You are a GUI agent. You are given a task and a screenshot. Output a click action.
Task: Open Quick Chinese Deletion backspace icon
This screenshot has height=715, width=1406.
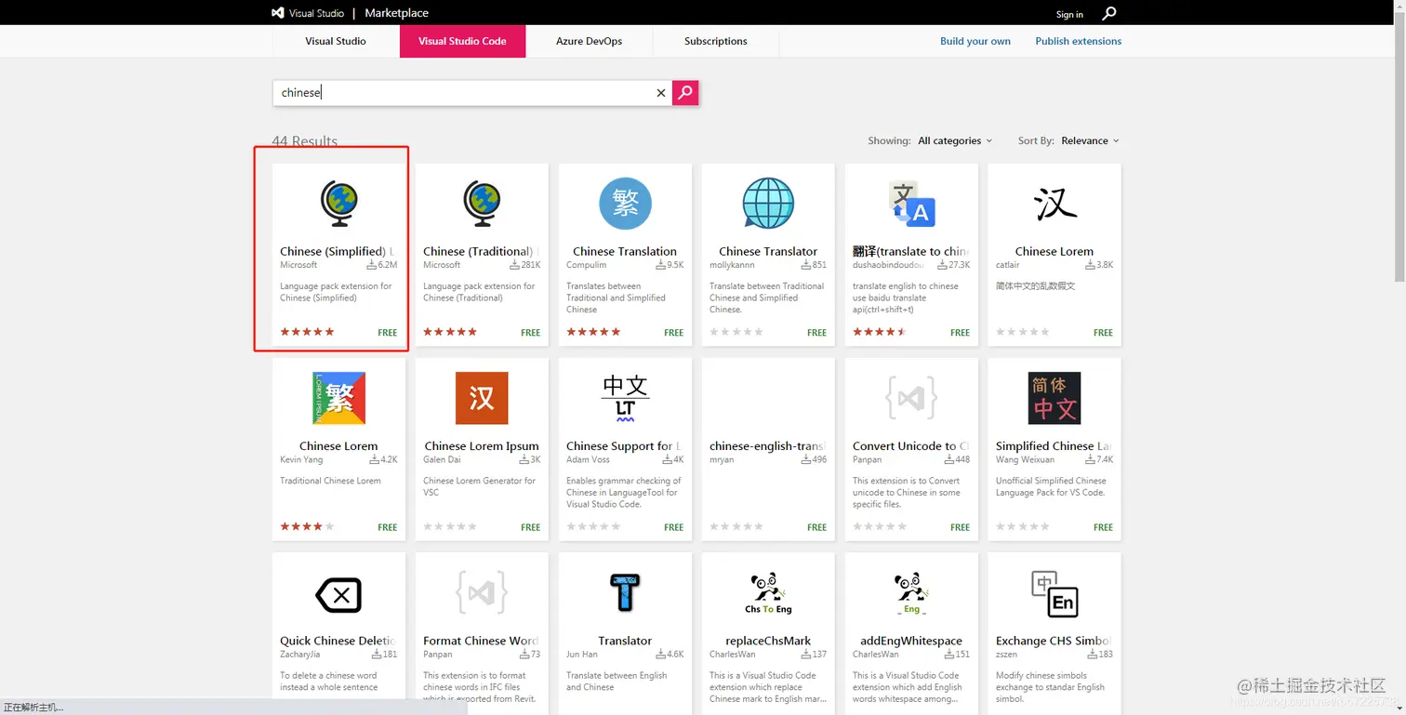pos(338,594)
